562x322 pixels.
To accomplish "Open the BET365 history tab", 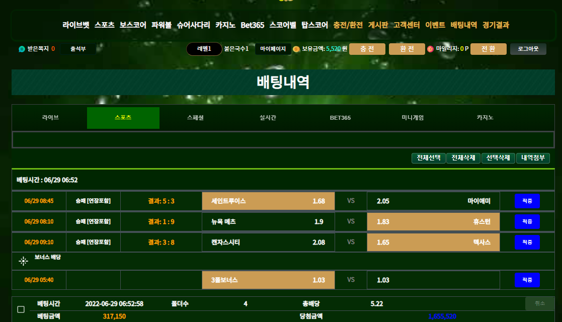I will (x=340, y=118).
